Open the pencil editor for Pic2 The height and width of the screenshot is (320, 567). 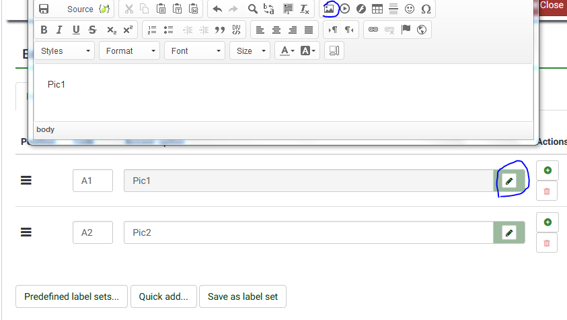click(x=509, y=232)
